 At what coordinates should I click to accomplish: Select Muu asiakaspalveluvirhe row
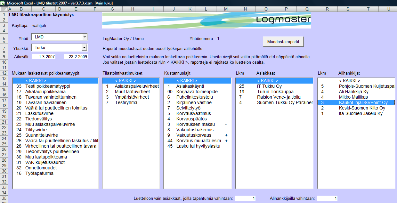click(x=55, y=125)
